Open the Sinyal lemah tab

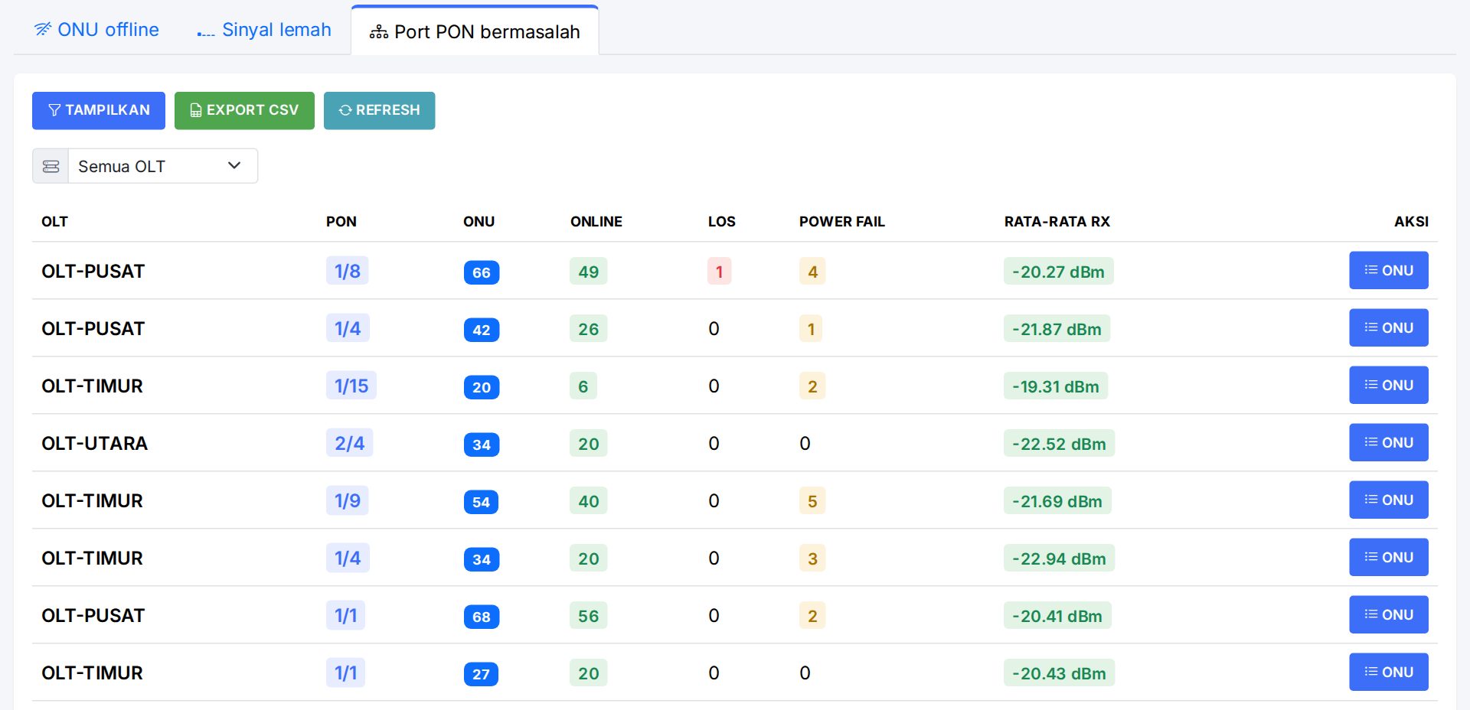pyautogui.click(x=264, y=30)
